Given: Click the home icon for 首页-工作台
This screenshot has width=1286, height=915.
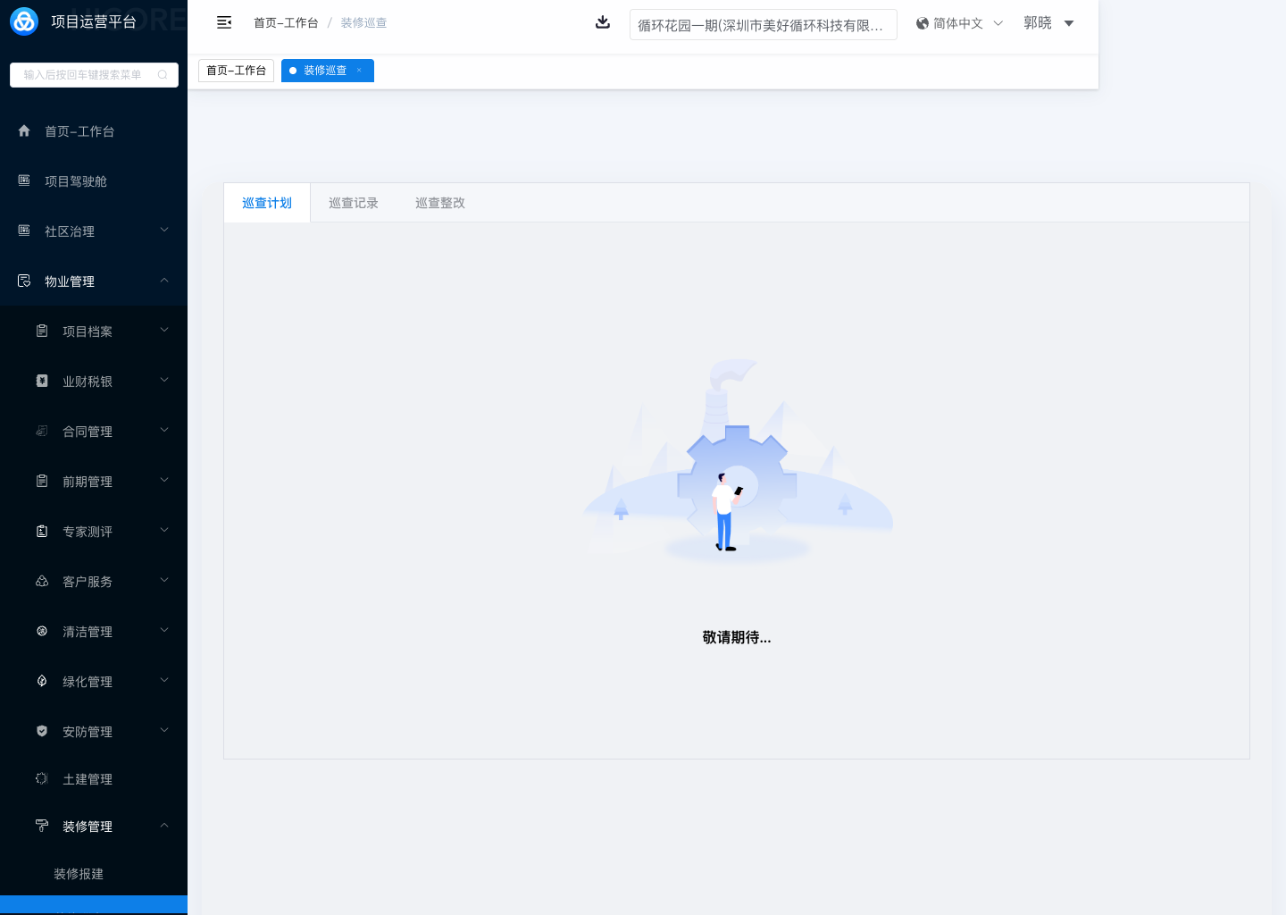Looking at the screenshot, I should pyautogui.click(x=24, y=130).
